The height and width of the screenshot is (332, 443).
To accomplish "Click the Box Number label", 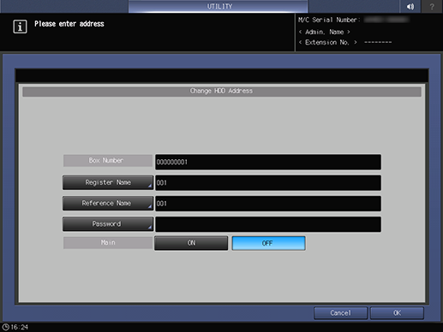I will (x=108, y=161).
